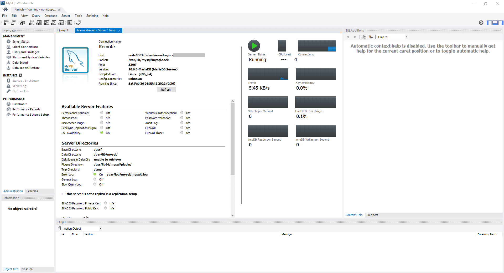The height and width of the screenshot is (273, 504).
Task: Switch to the Session tab
Action: click(27, 269)
